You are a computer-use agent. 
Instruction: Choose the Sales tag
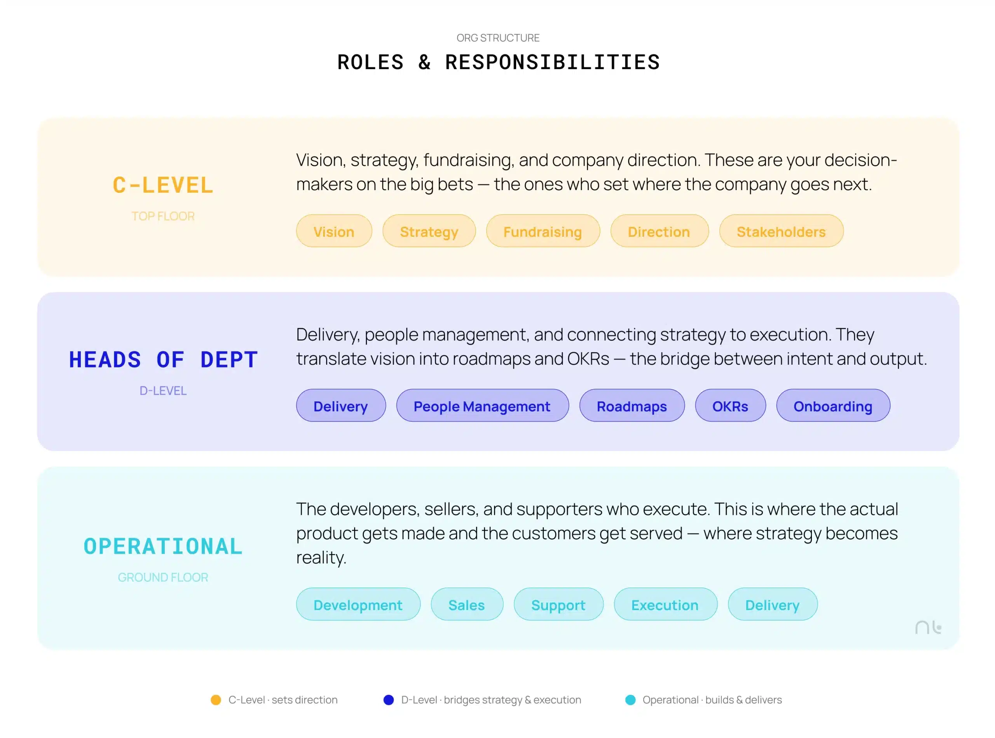pyautogui.click(x=467, y=604)
